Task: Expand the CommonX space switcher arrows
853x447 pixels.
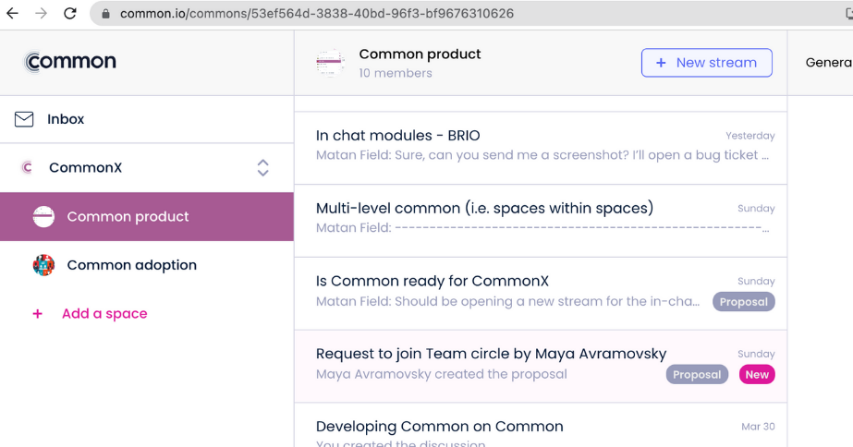Action: [262, 167]
